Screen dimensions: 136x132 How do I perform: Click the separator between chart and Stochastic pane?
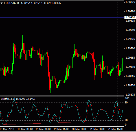pos(62,96)
